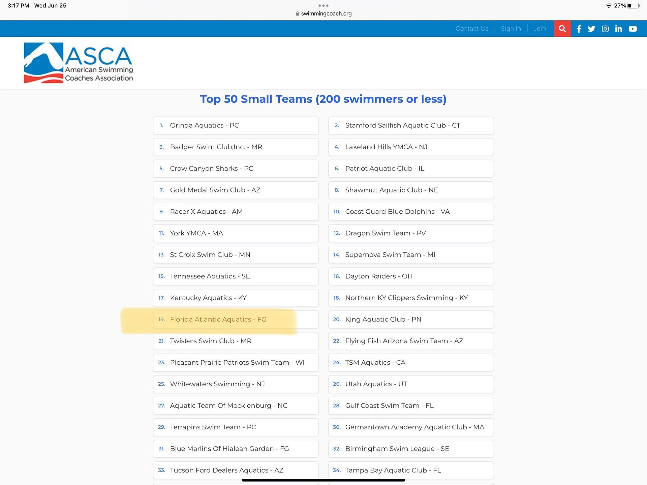The height and width of the screenshot is (485, 647).
Task: Select highlighted Florida Atlantic Aquatics - FG
Action: click(x=236, y=320)
